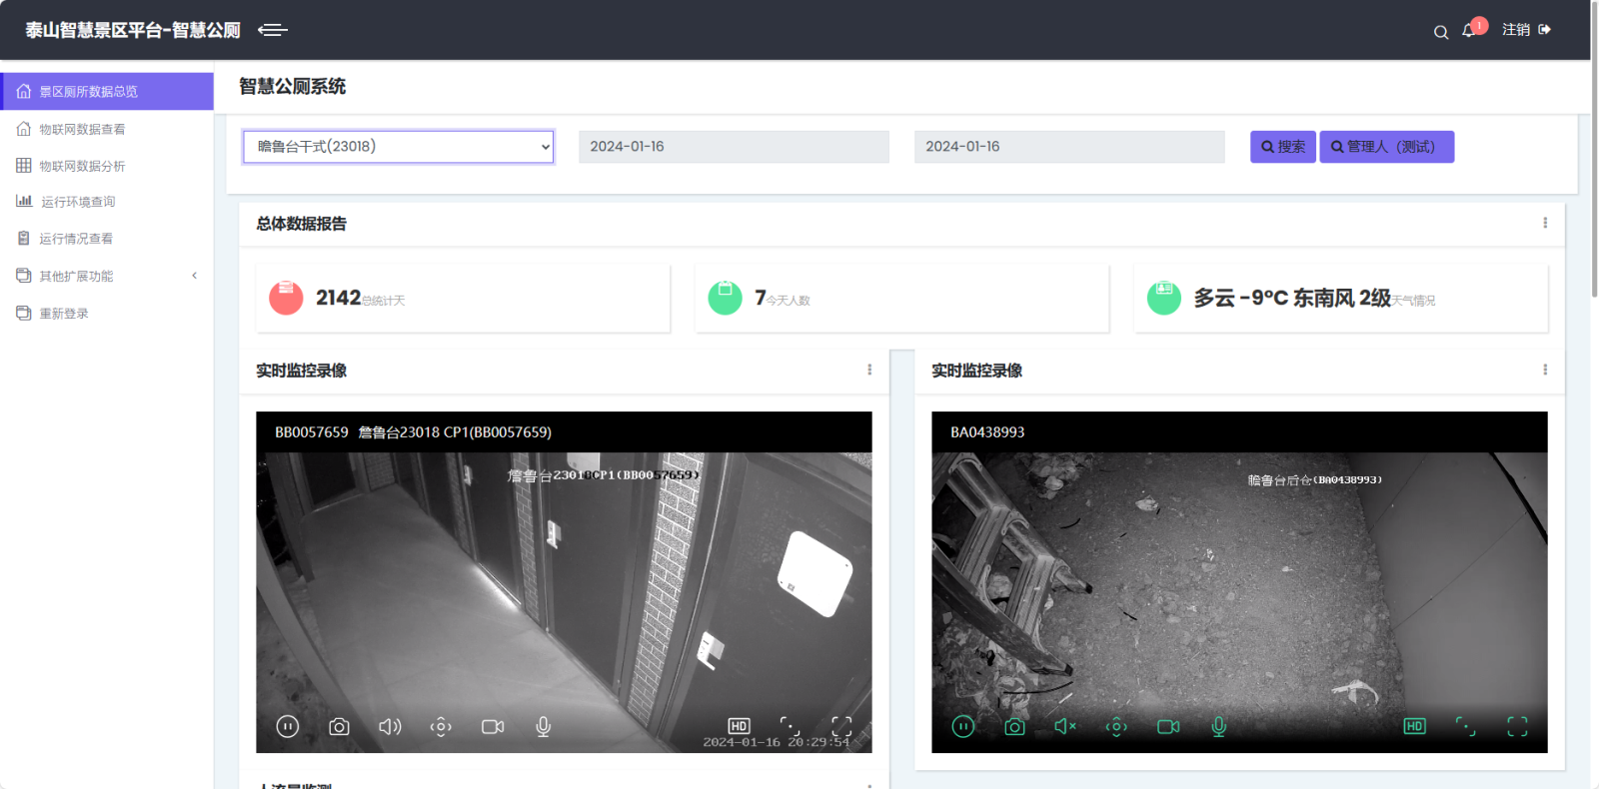1599x789 pixels.
Task: Start recording on the BA0438993 camera
Action: 1168,726
